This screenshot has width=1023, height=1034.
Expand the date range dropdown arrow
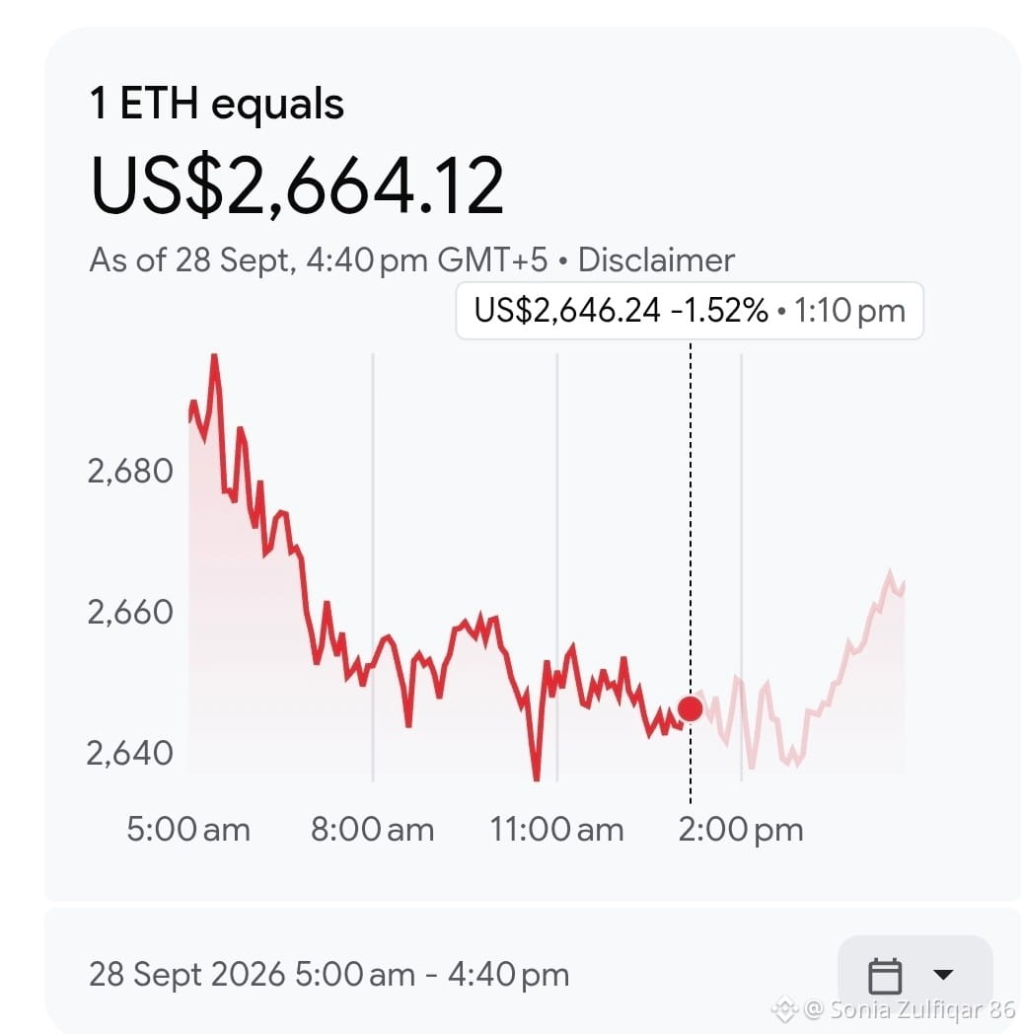click(944, 974)
